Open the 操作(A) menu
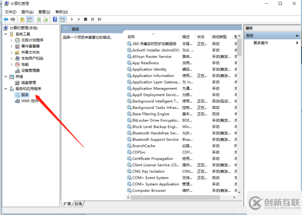The width and height of the screenshot is (302, 215). (x=27, y=12)
